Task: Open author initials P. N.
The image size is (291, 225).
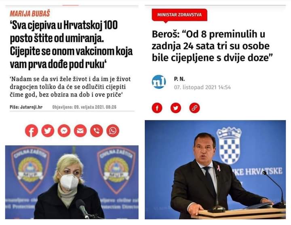Action: (x=179, y=79)
